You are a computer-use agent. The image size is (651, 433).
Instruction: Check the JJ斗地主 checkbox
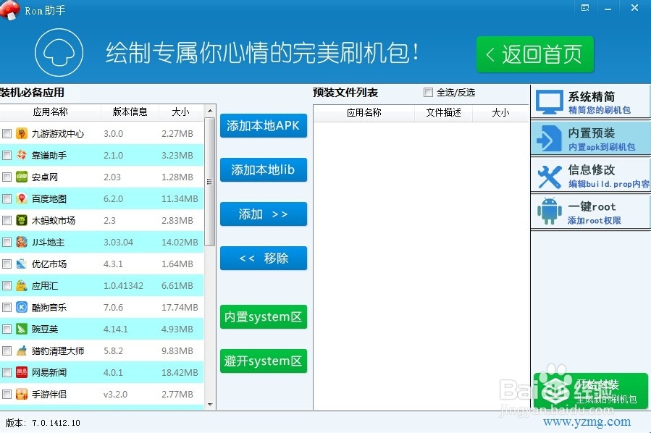[7, 242]
